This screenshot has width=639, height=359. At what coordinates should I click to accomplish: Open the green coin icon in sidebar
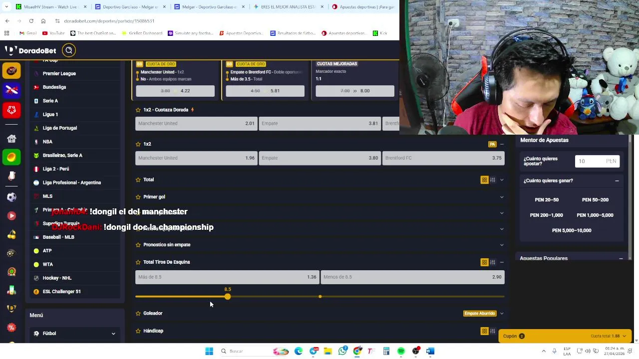11,157
